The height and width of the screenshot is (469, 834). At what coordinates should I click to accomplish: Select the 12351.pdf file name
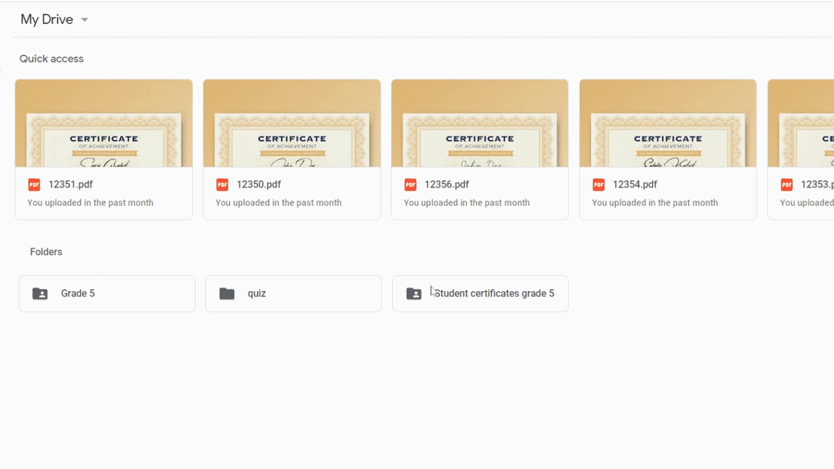[71, 184]
